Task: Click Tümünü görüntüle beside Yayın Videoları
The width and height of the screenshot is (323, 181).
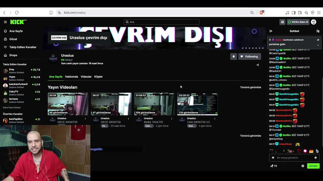Action: tap(251, 87)
